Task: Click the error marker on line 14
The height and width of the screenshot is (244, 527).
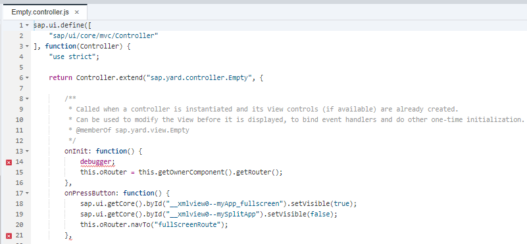Action: pos(9,162)
